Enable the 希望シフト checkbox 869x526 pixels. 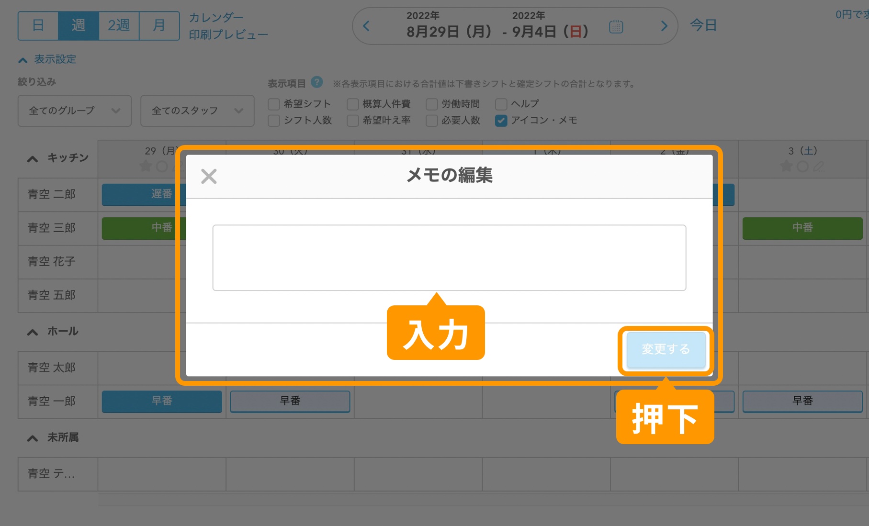[x=273, y=103]
